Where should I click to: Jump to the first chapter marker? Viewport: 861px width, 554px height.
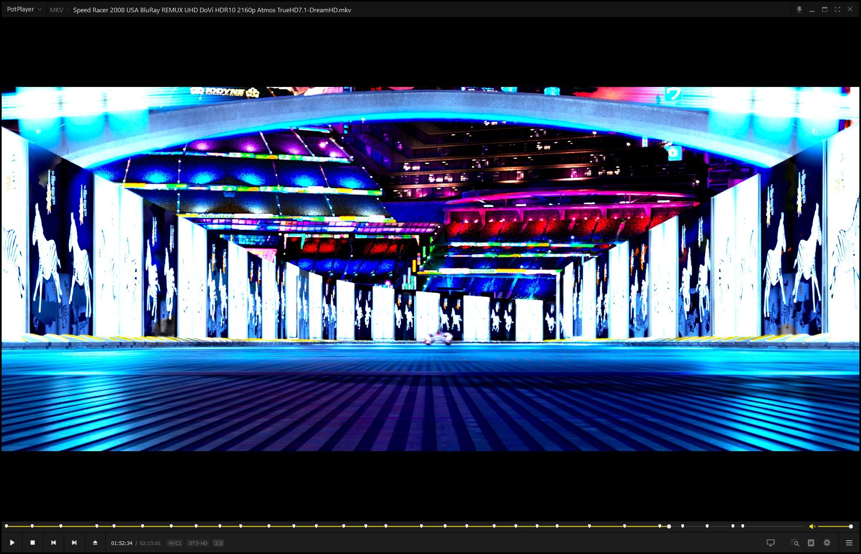(6, 526)
